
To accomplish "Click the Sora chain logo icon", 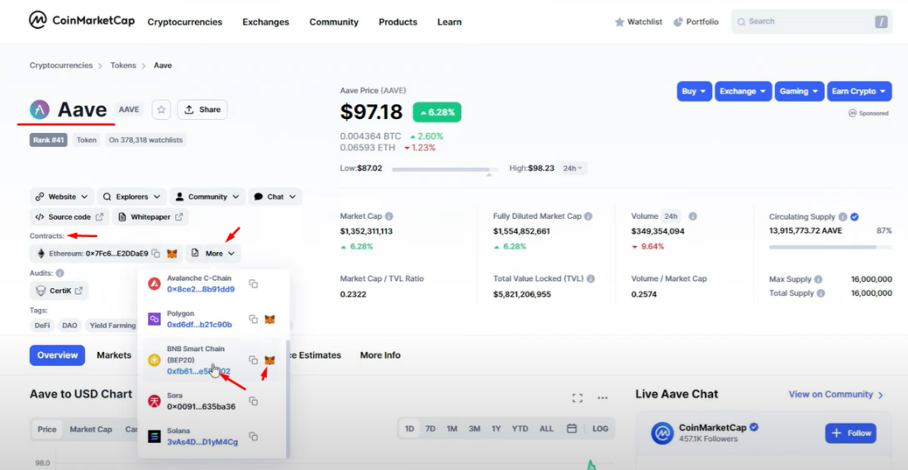I will coord(154,401).
